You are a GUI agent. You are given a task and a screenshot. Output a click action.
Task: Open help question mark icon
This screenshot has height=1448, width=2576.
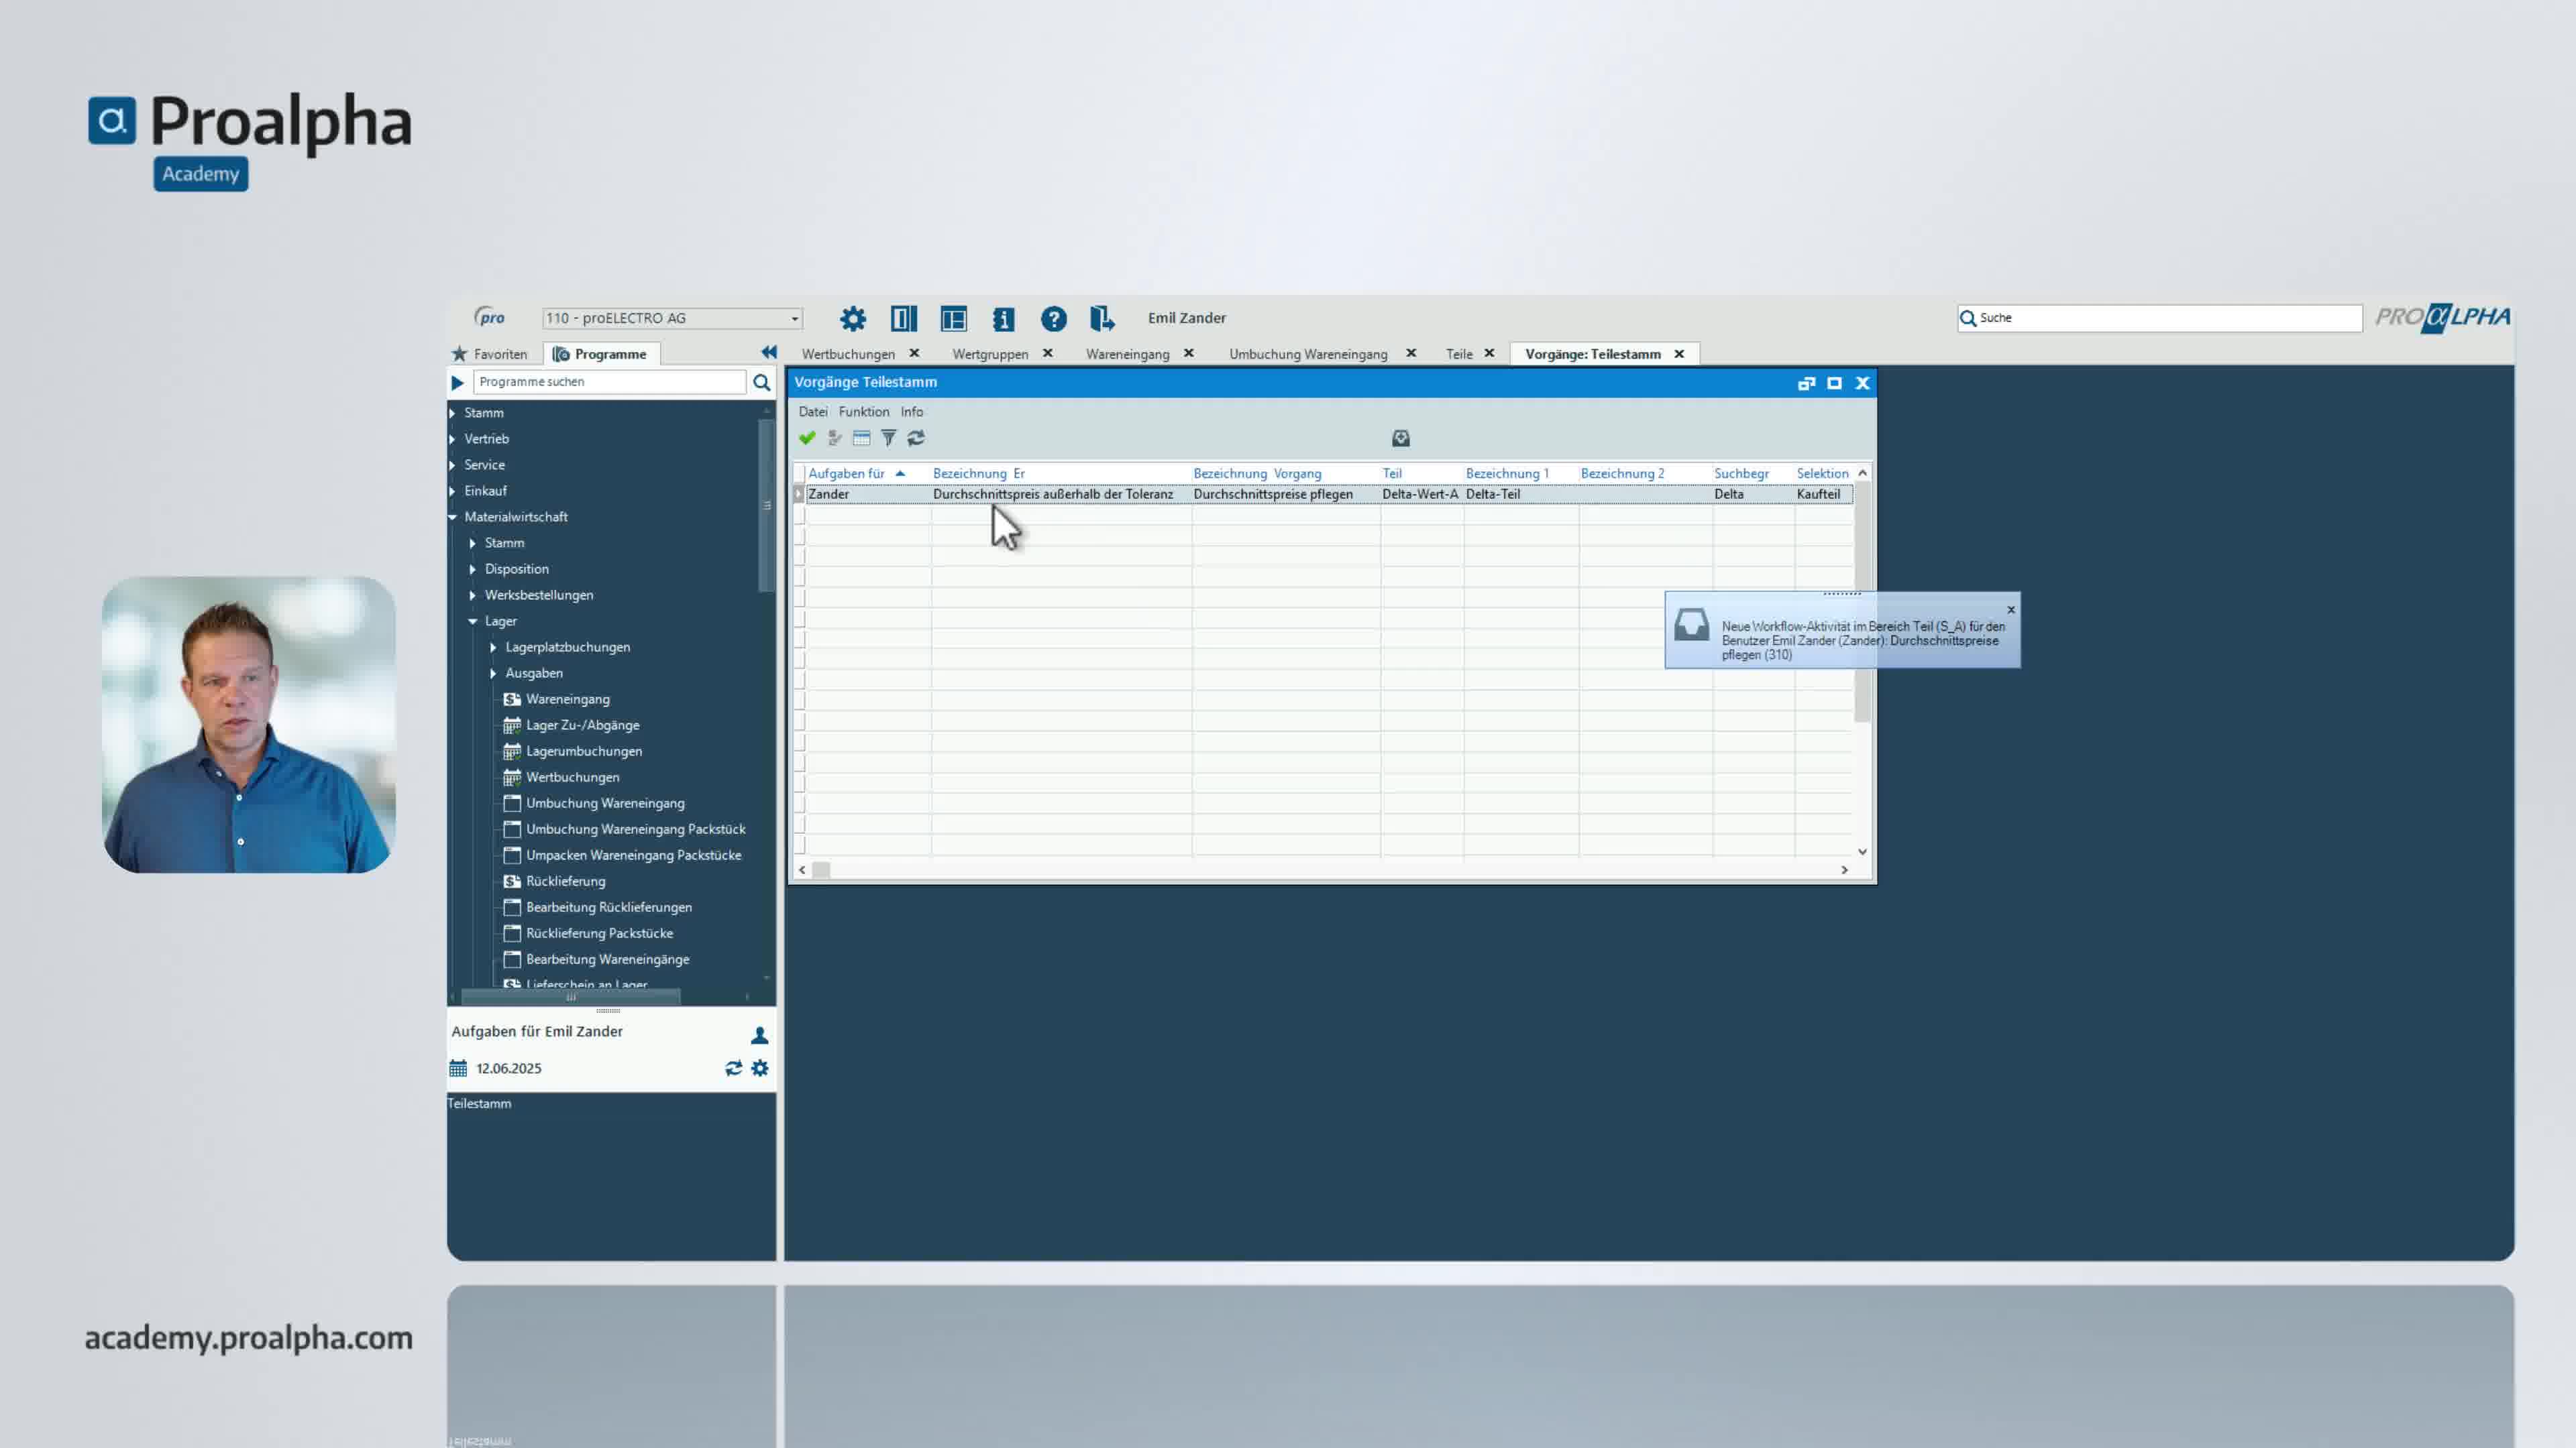(1053, 319)
